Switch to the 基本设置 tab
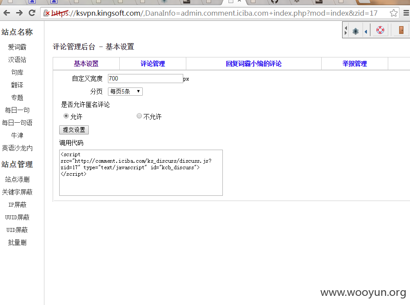Image resolution: width=410 pixels, height=305 pixels. point(86,64)
